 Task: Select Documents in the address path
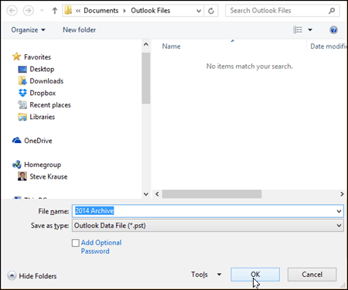click(101, 11)
